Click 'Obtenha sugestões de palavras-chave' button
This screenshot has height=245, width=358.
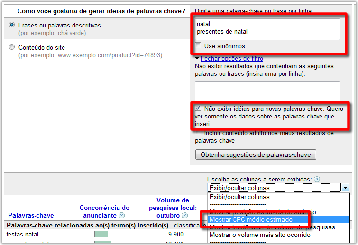(x=256, y=155)
